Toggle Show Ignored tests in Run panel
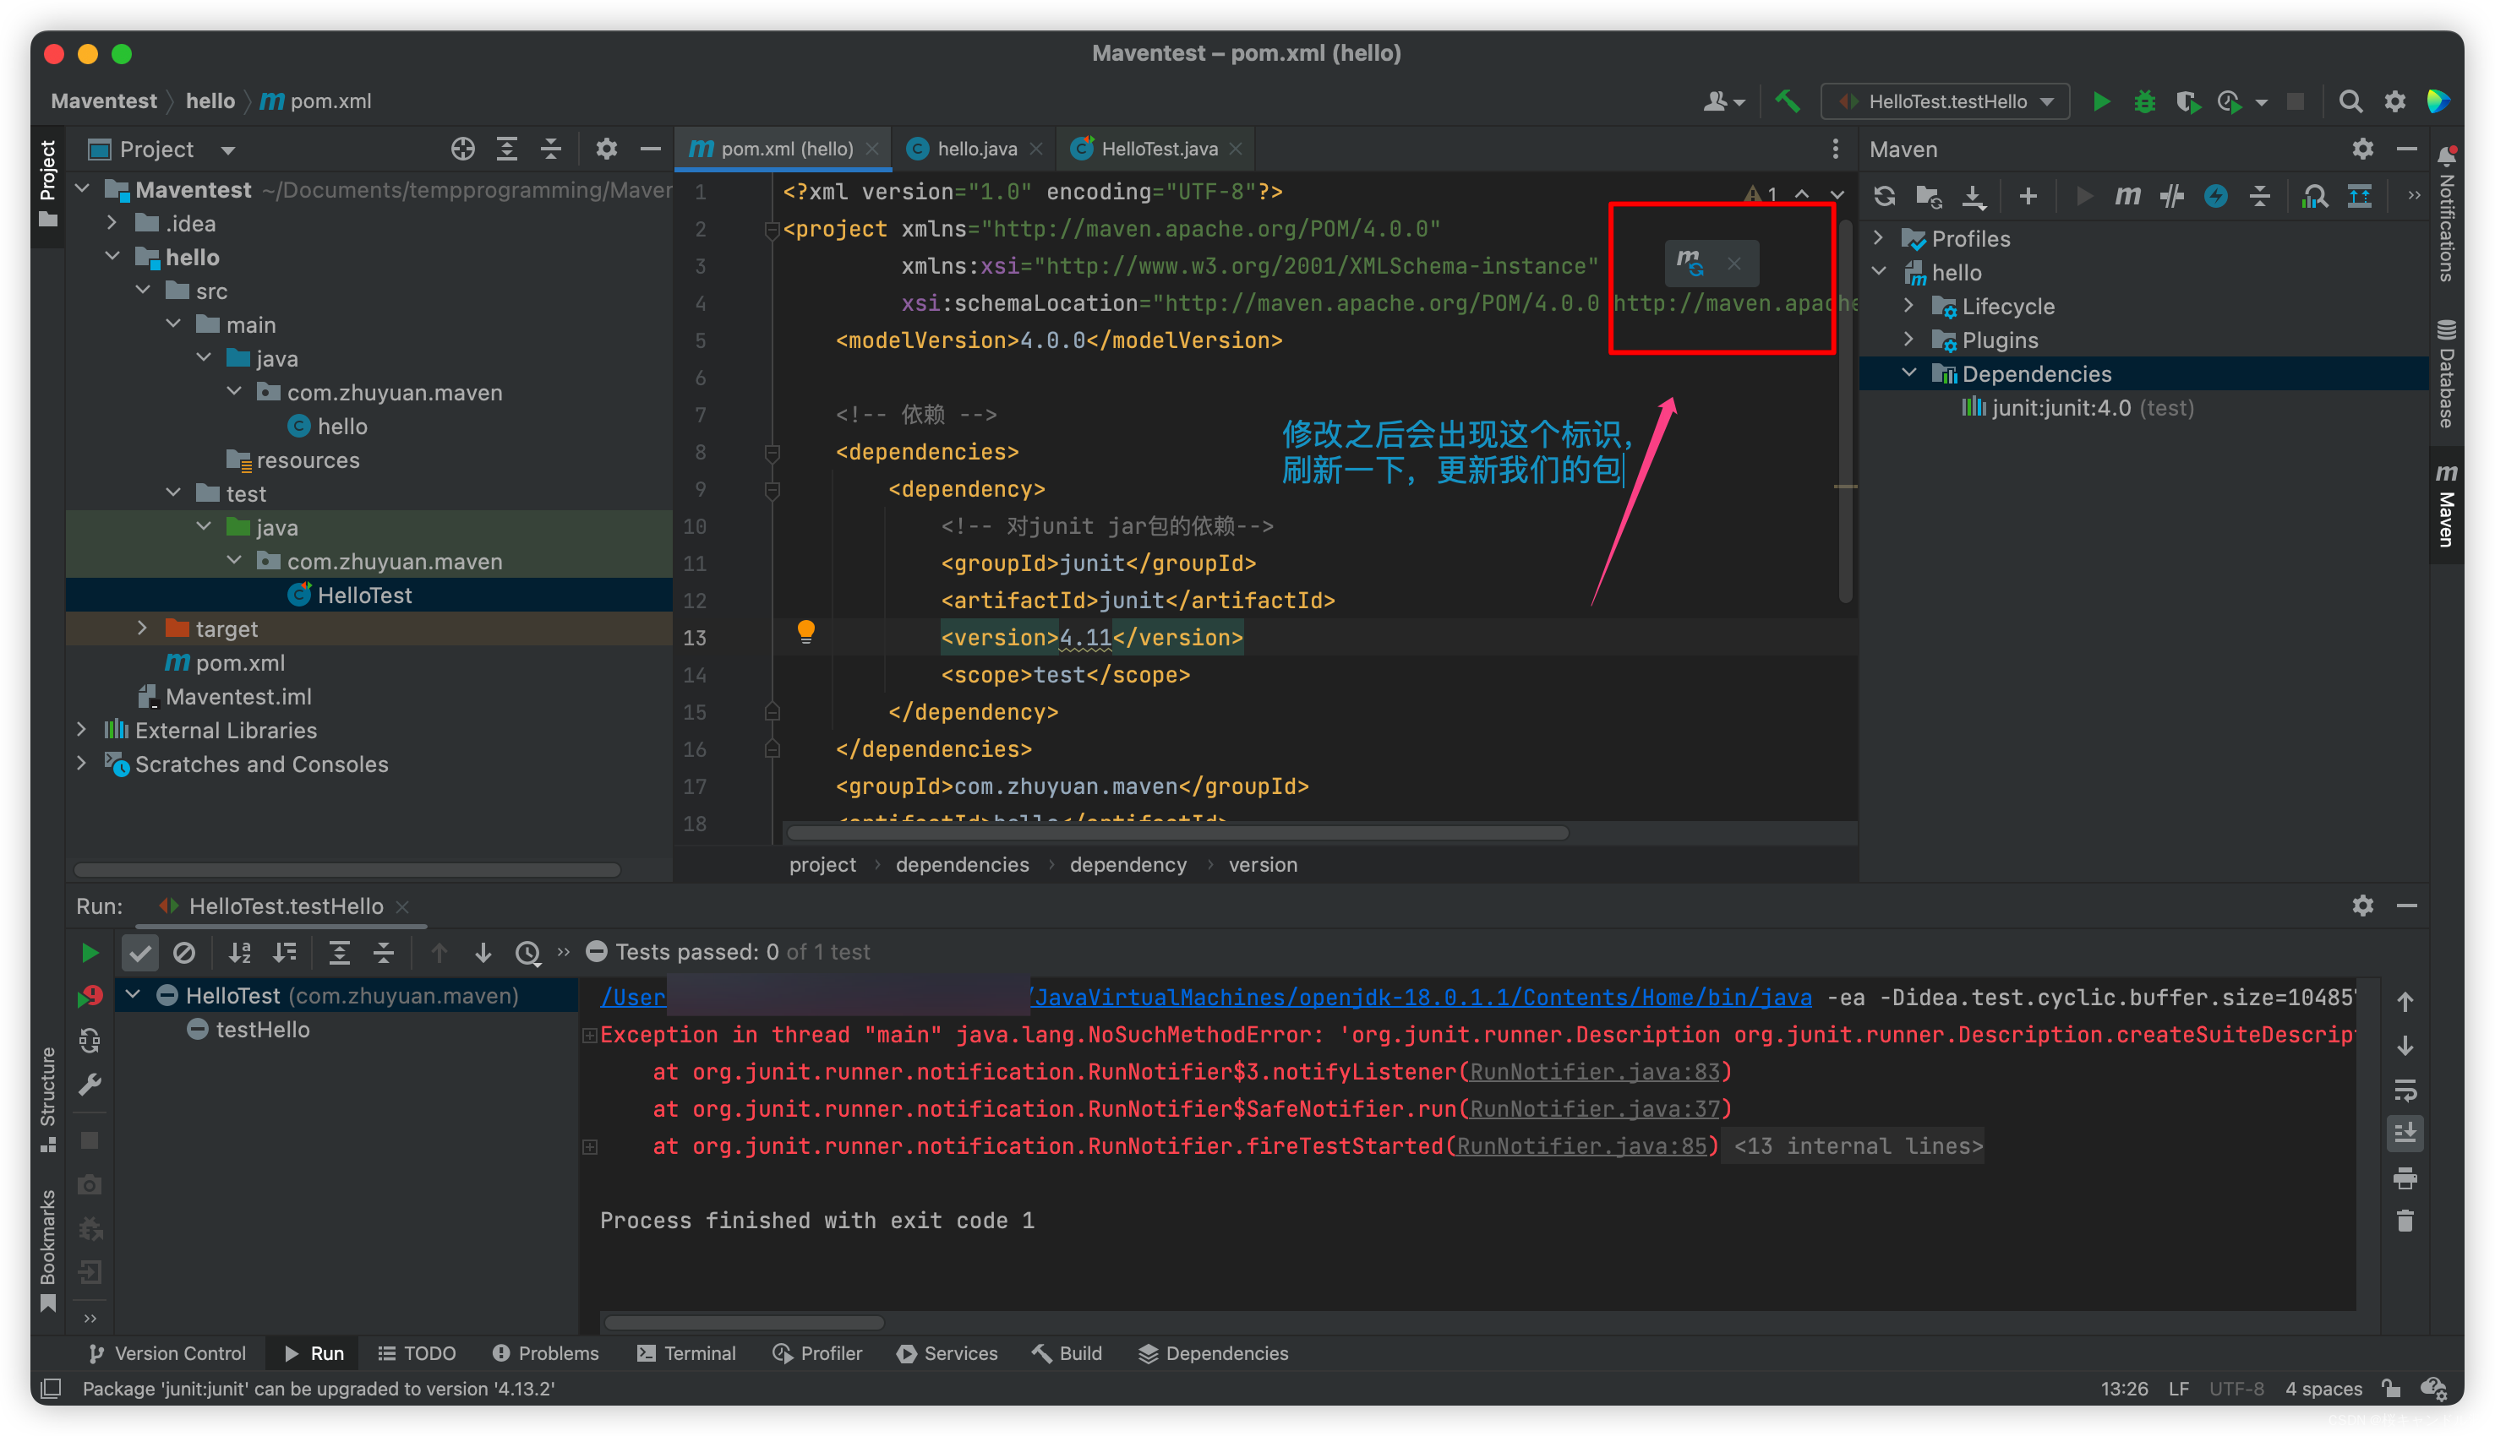The height and width of the screenshot is (1436, 2495). pos(183,952)
